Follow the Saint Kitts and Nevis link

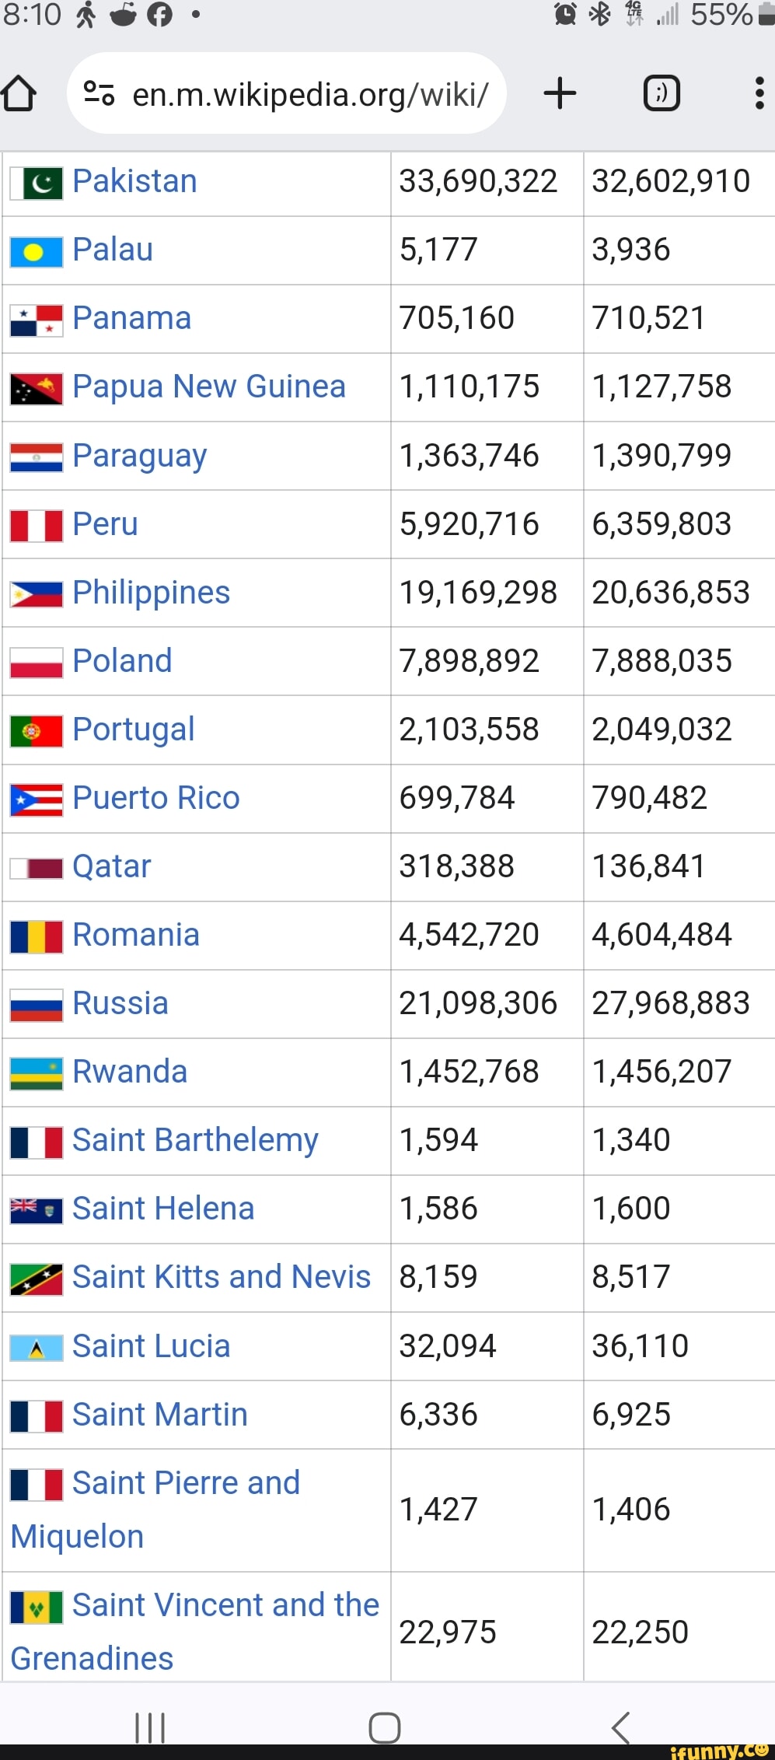click(222, 1277)
